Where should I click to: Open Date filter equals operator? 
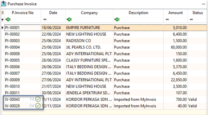(x=45, y=19)
